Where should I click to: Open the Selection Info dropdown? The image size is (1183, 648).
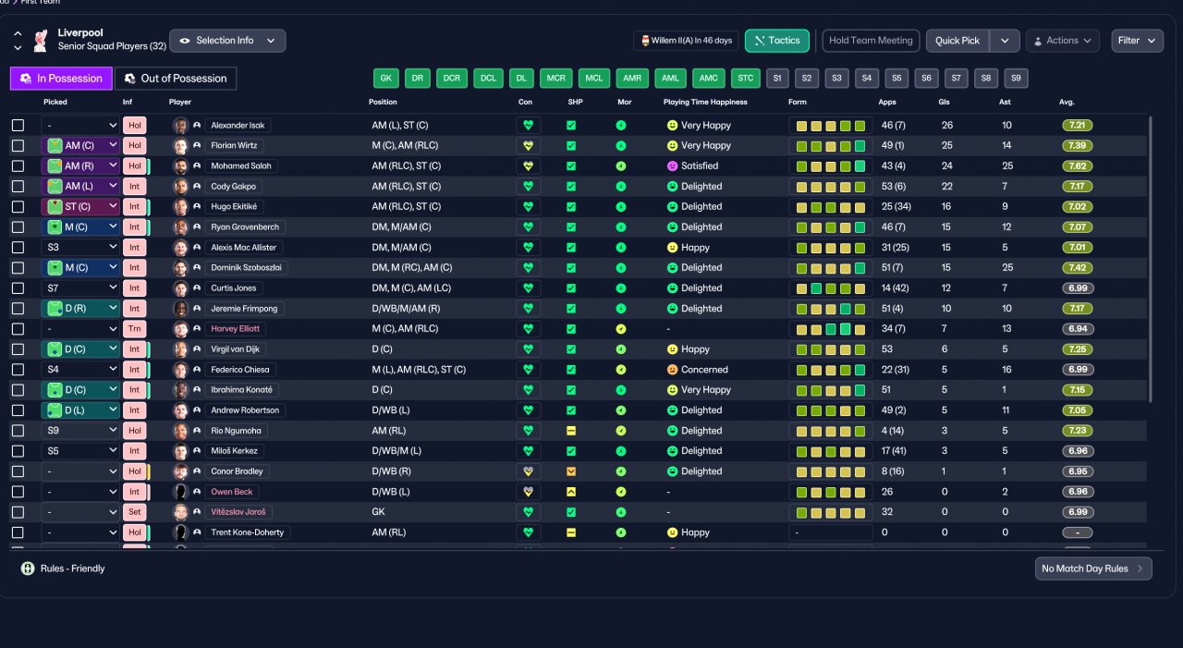pyautogui.click(x=227, y=41)
